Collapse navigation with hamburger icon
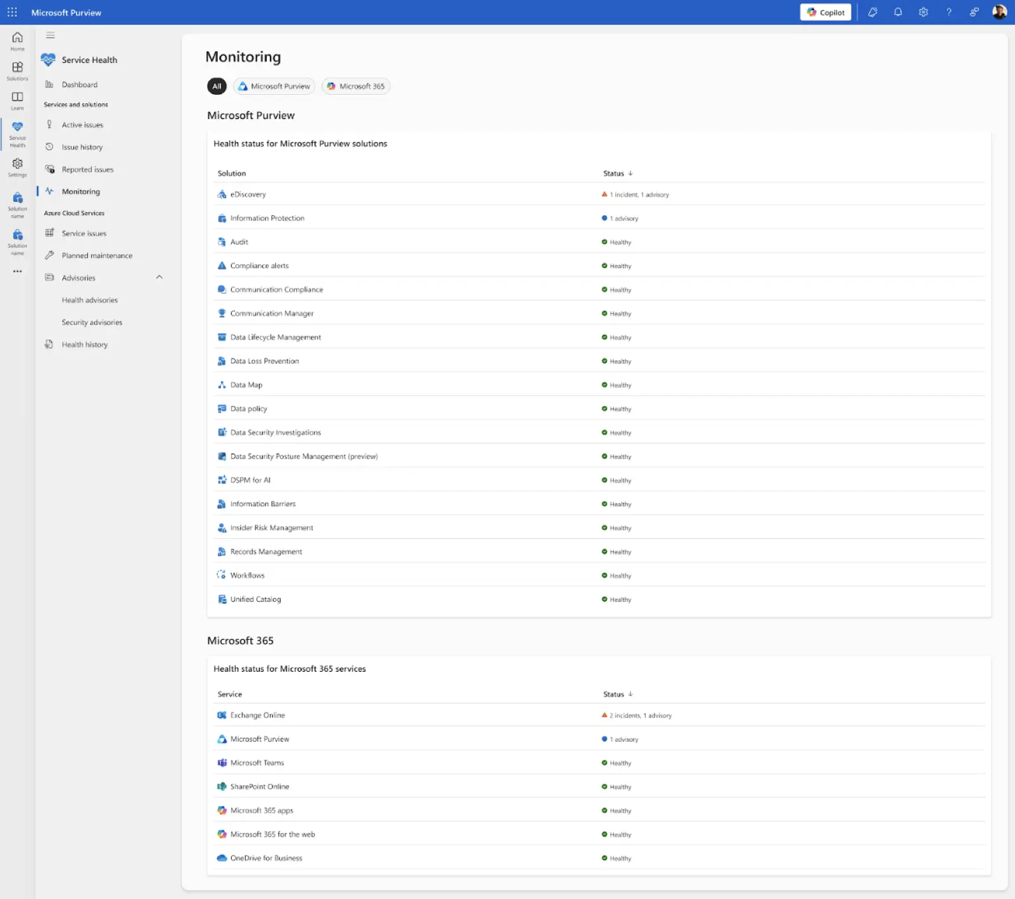Viewport: 1015px width, 899px height. coord(50,36)
